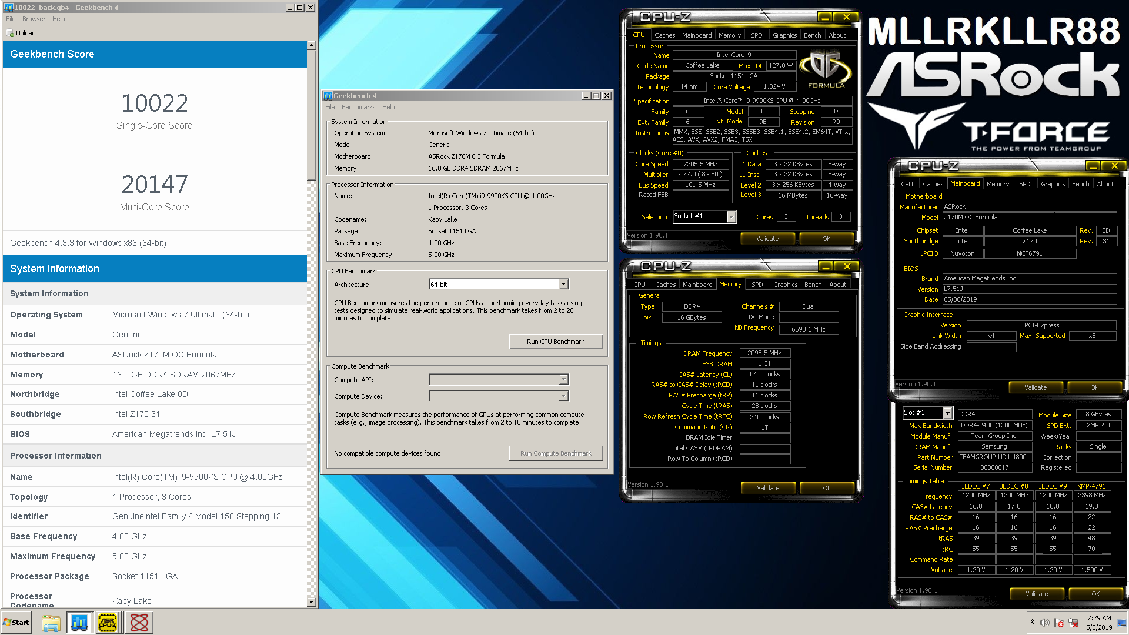Click Run CPU Benchmark button
This screenshot has width=1129, height=635.
coord(556,342)
